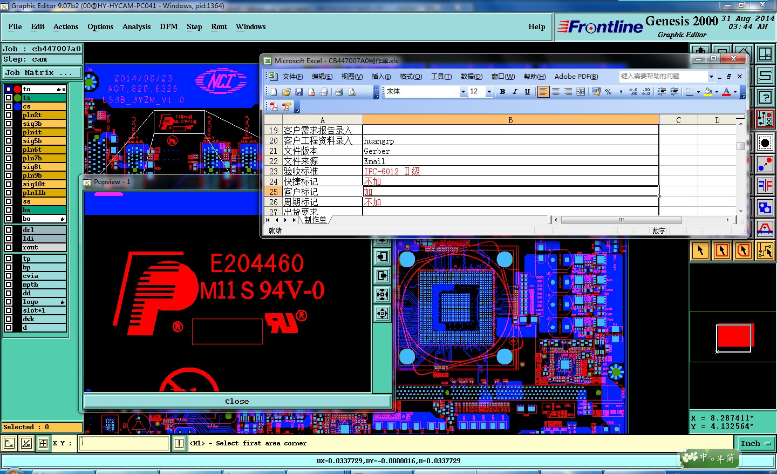Viewport: 777px width, 474px height.
Task: Open the Rout menu
Action: click(219, 26)
